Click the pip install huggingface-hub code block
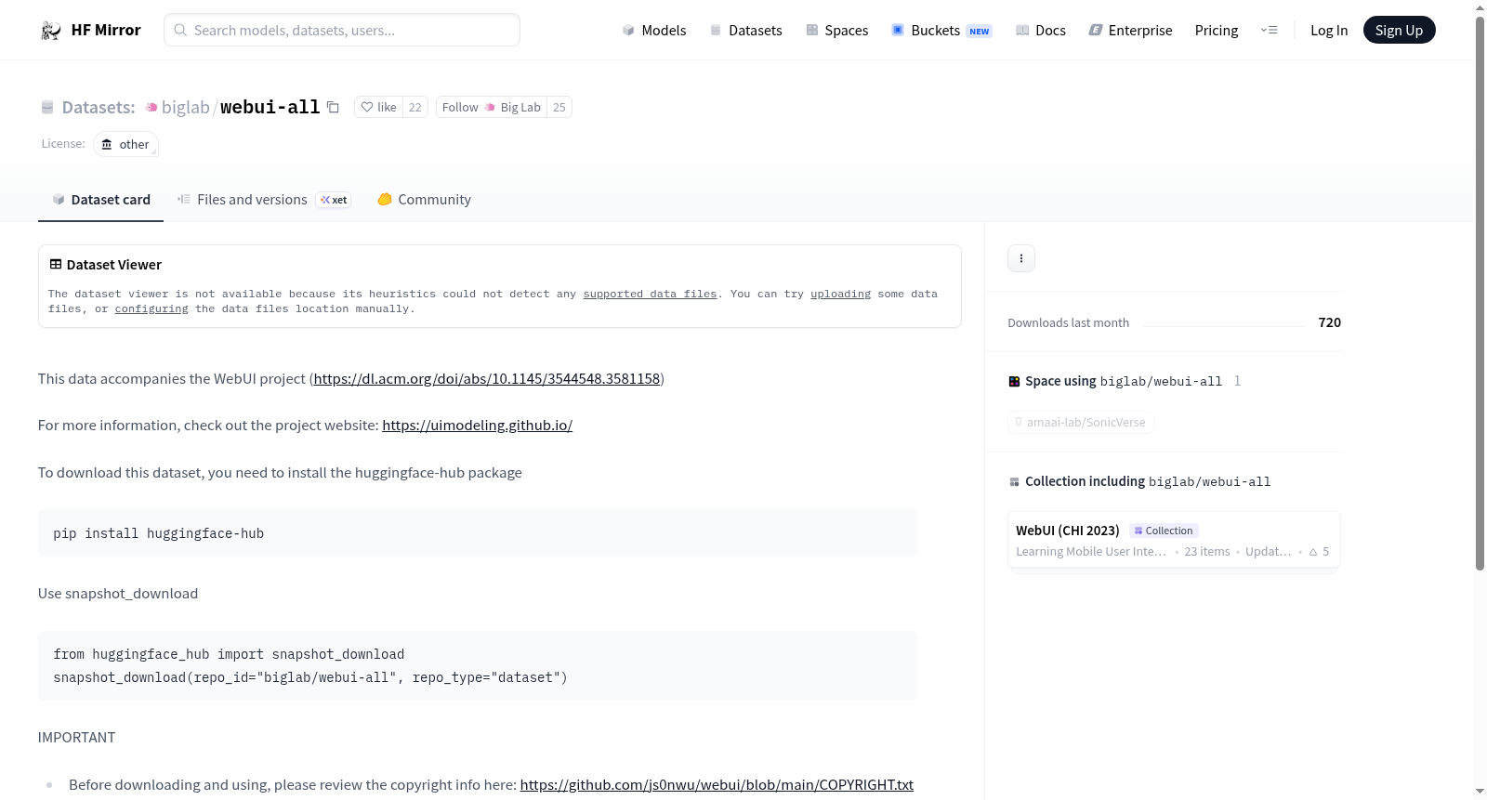The height and width of the screenshot is (800, 1487). point(478,533)
